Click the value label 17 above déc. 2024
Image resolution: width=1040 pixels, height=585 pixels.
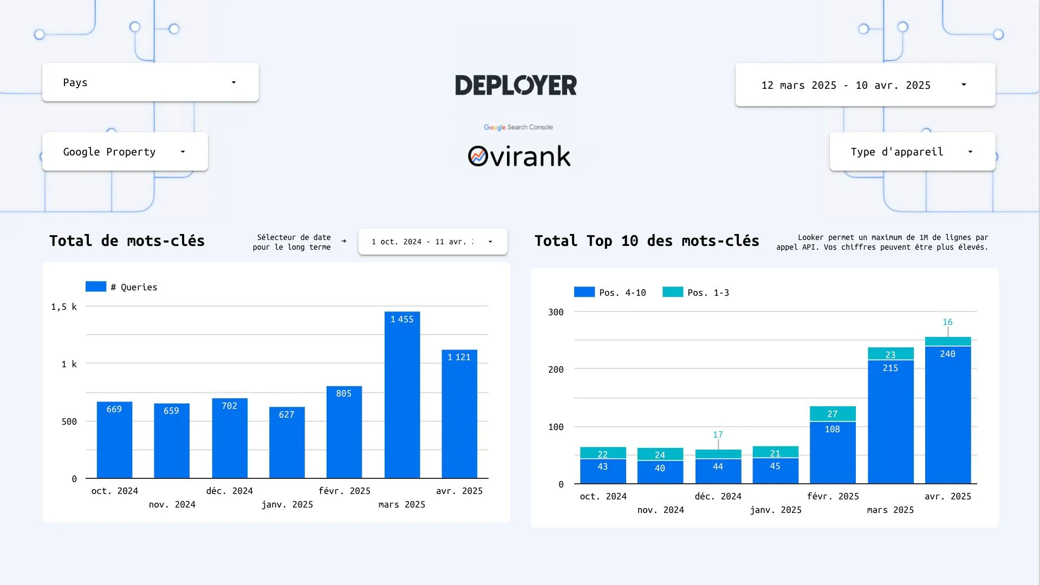(718, 434)
